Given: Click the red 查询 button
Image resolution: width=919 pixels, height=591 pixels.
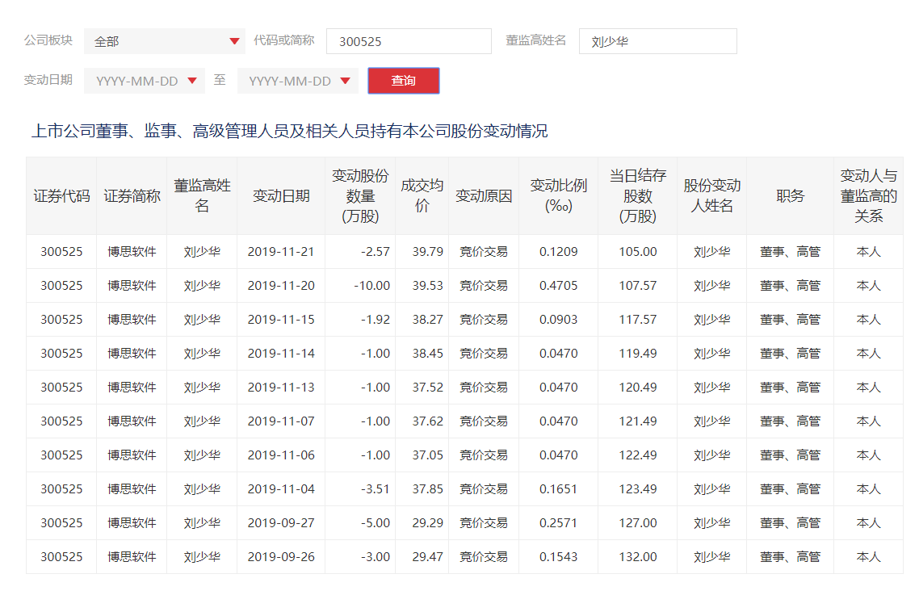Looking at the screenshot, I should [x=403, y=81].
